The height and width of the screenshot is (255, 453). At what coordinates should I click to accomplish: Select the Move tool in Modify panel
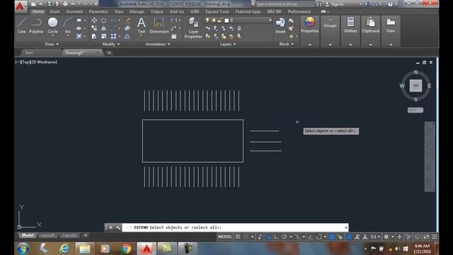94,21
